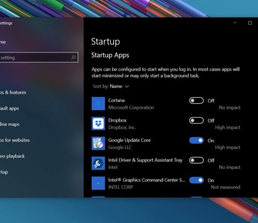Screen dimensions: 258x223
Task: Select Video playback in sidebar
Action: 12,156
